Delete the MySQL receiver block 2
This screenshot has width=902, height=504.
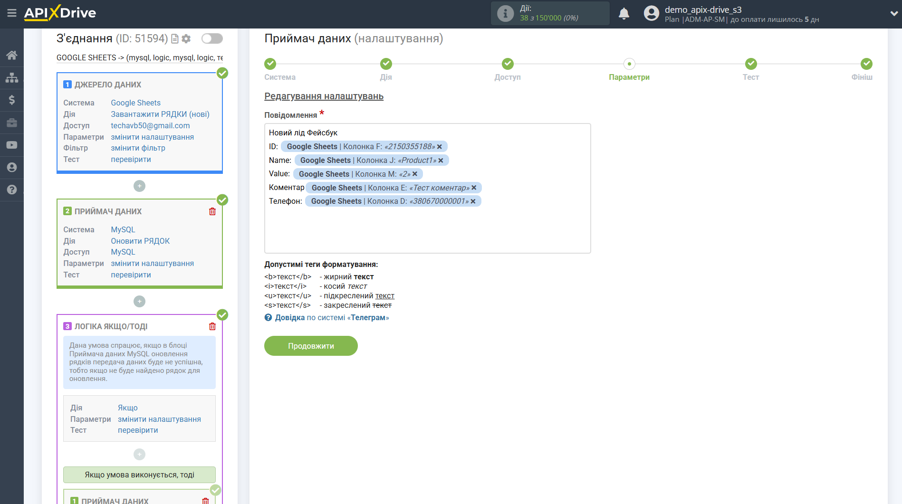(x=212, y=211)
